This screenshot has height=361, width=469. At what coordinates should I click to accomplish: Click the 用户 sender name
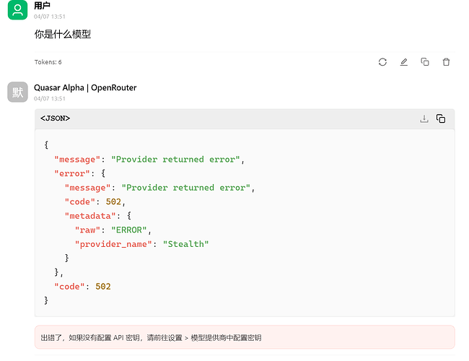pos(42,6)
